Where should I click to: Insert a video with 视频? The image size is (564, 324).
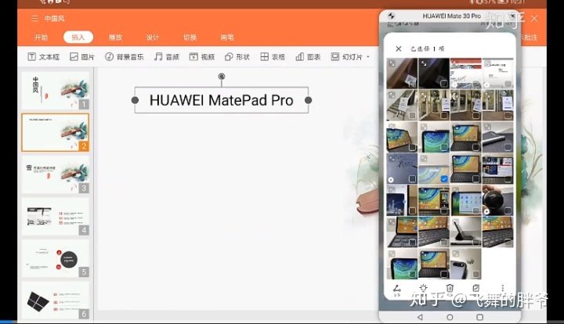202,57
